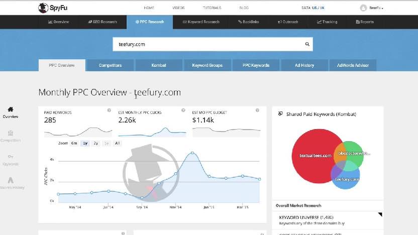Switch to the Ad History tab
This screenshot has height=235, width=418.
[304, 65]
